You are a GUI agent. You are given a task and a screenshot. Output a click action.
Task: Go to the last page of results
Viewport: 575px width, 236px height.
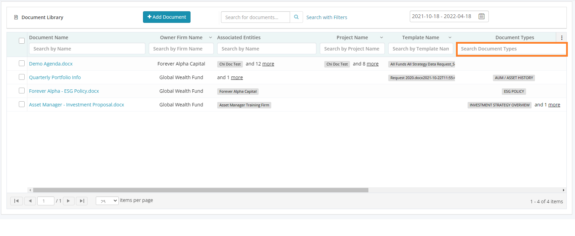[x=82, y=201]
